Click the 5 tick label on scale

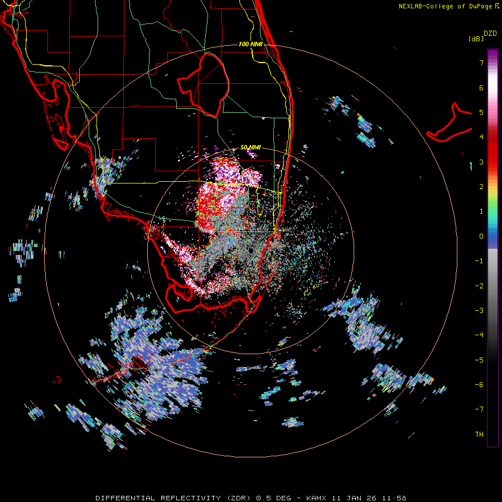tap(481, 112)
